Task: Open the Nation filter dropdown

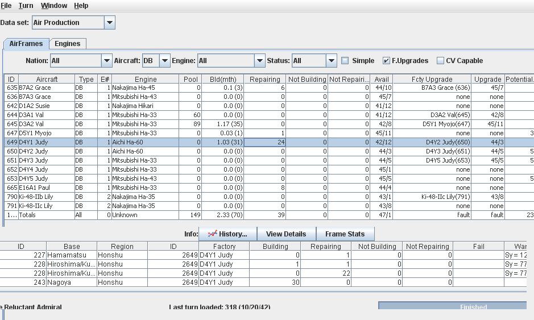Action: click(x=106, y=61)
